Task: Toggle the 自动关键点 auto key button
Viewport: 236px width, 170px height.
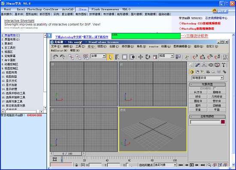Action: click(146, 165)
